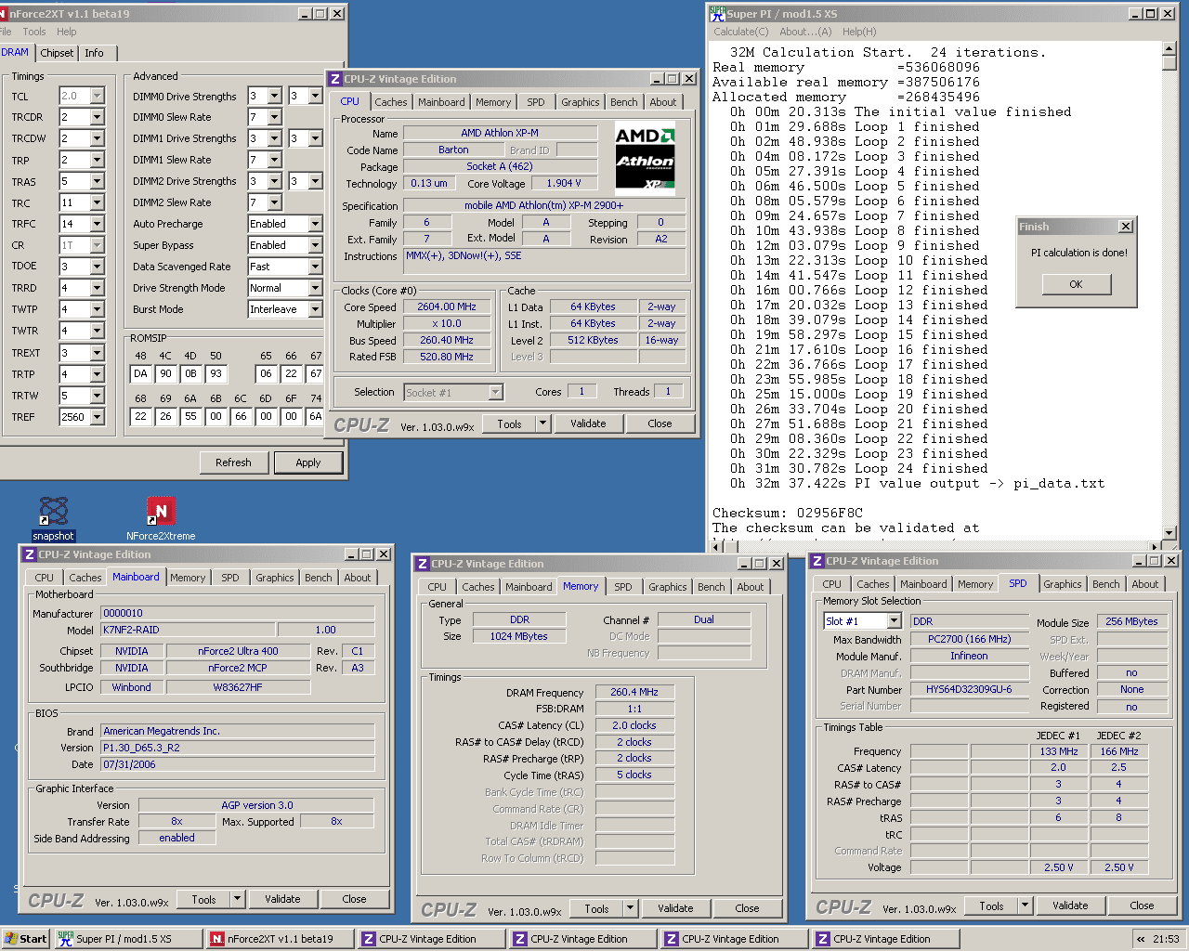Click the AMD Athlon XP logo in CPU-Z

(x=646, y=159)
